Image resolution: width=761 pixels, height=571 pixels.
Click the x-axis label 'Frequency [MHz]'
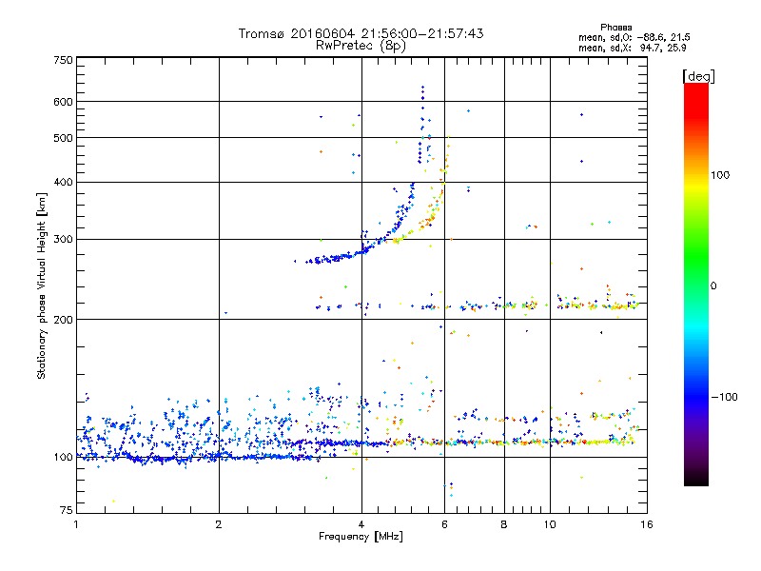coord(361,537)
